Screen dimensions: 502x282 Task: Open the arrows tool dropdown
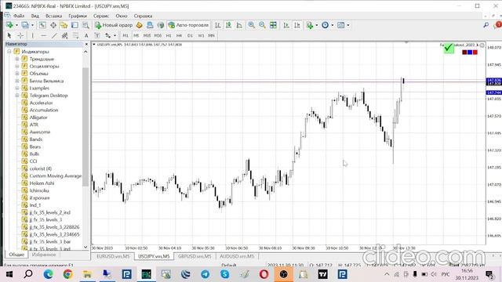115,36
